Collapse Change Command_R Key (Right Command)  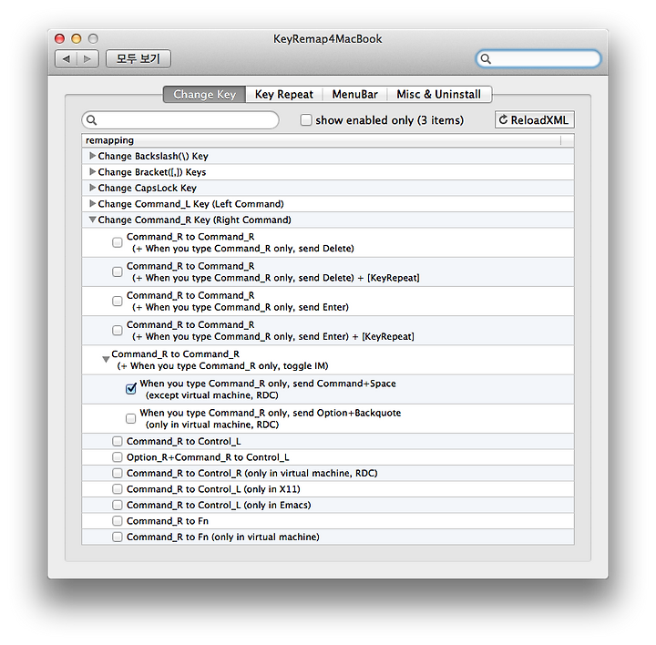pos(92,220)
